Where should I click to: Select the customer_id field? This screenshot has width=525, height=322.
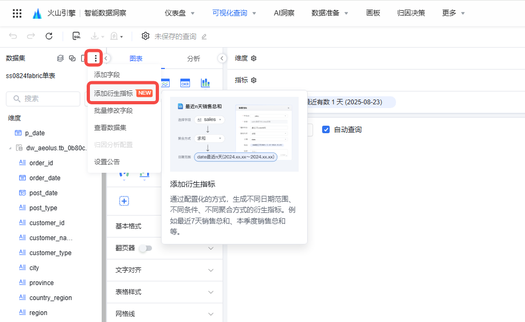point(47,223)
